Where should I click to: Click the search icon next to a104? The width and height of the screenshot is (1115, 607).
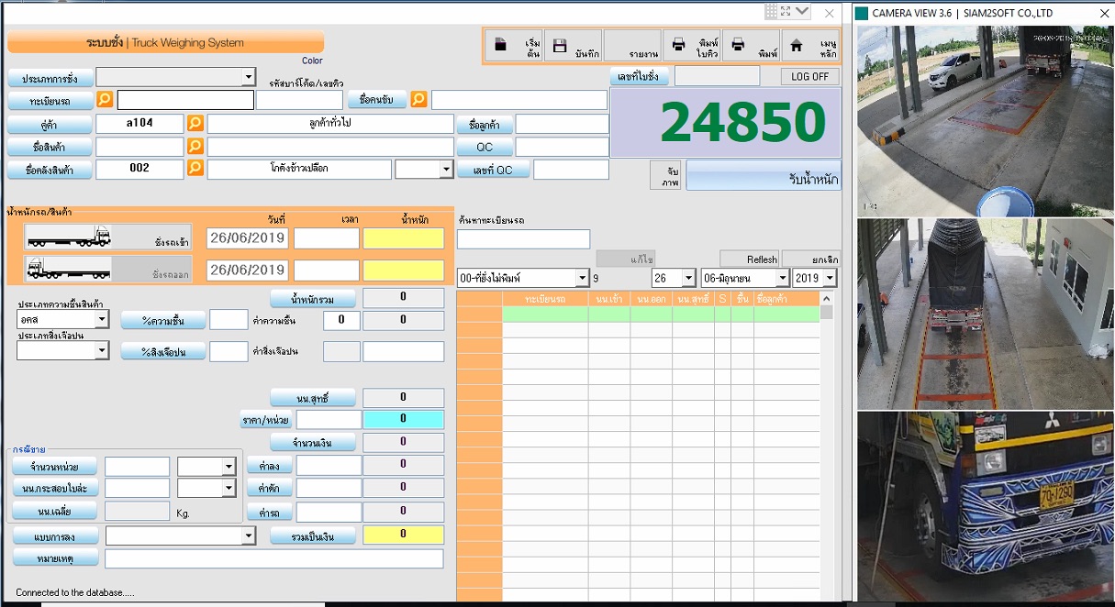pos(195,123)
